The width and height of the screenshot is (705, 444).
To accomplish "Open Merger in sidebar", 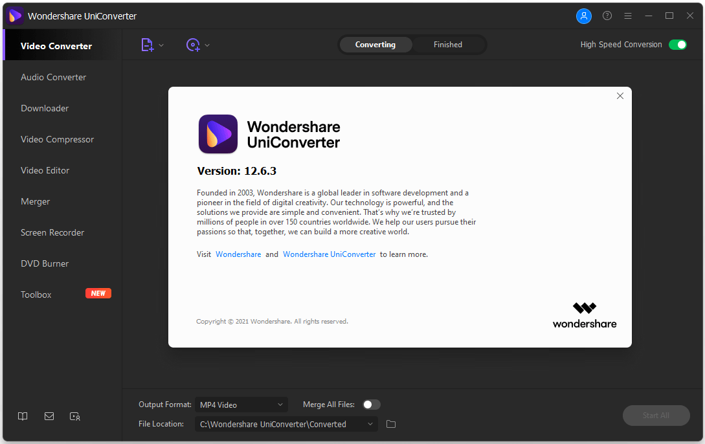I will (x=62, y=201).
